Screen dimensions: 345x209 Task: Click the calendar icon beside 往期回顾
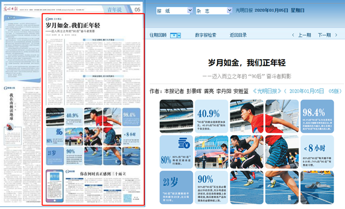point(174,36)
